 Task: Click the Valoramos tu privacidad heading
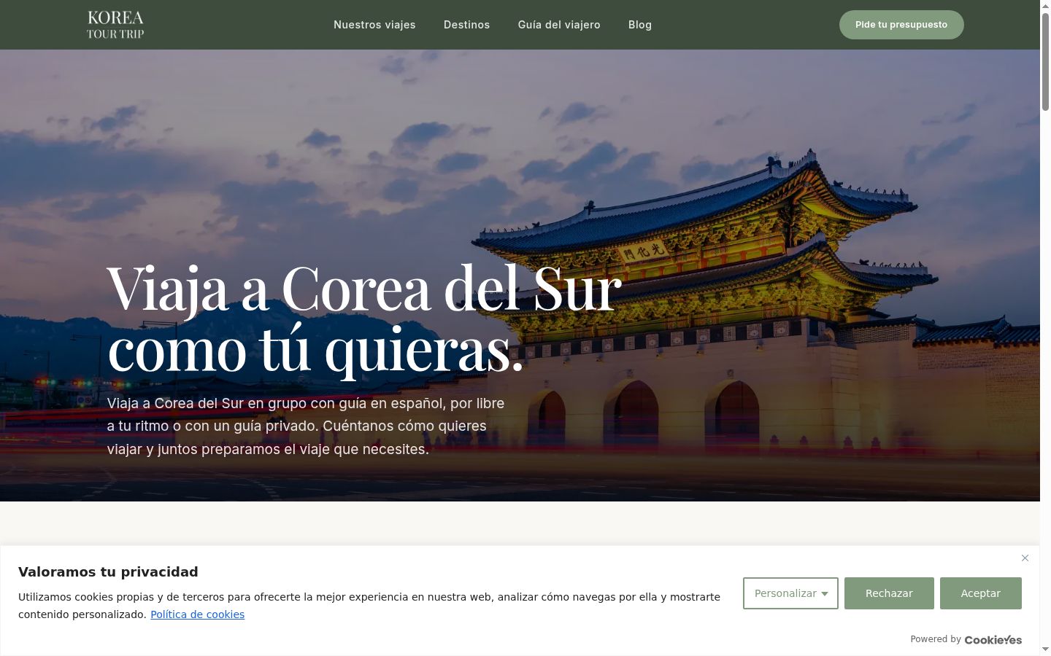(108, 572)
